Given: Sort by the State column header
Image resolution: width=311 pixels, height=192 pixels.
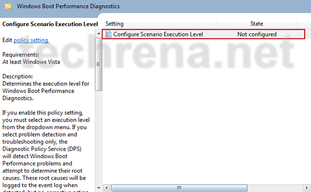Looking at the screenshot, I should [x=257, y=24].
